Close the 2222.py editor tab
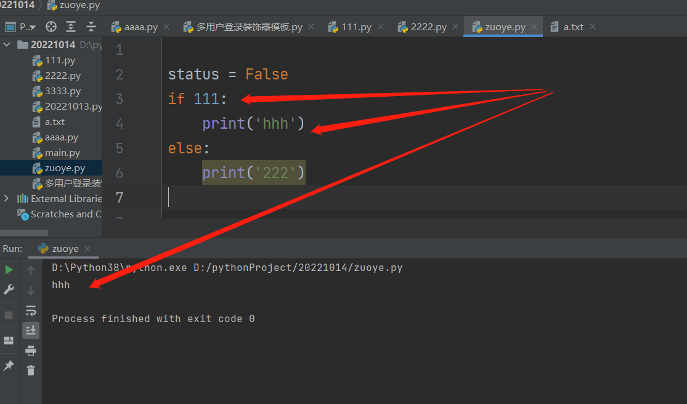Image resolution: width=687 pixels, height=404 pixels. [x=455, y=26]
